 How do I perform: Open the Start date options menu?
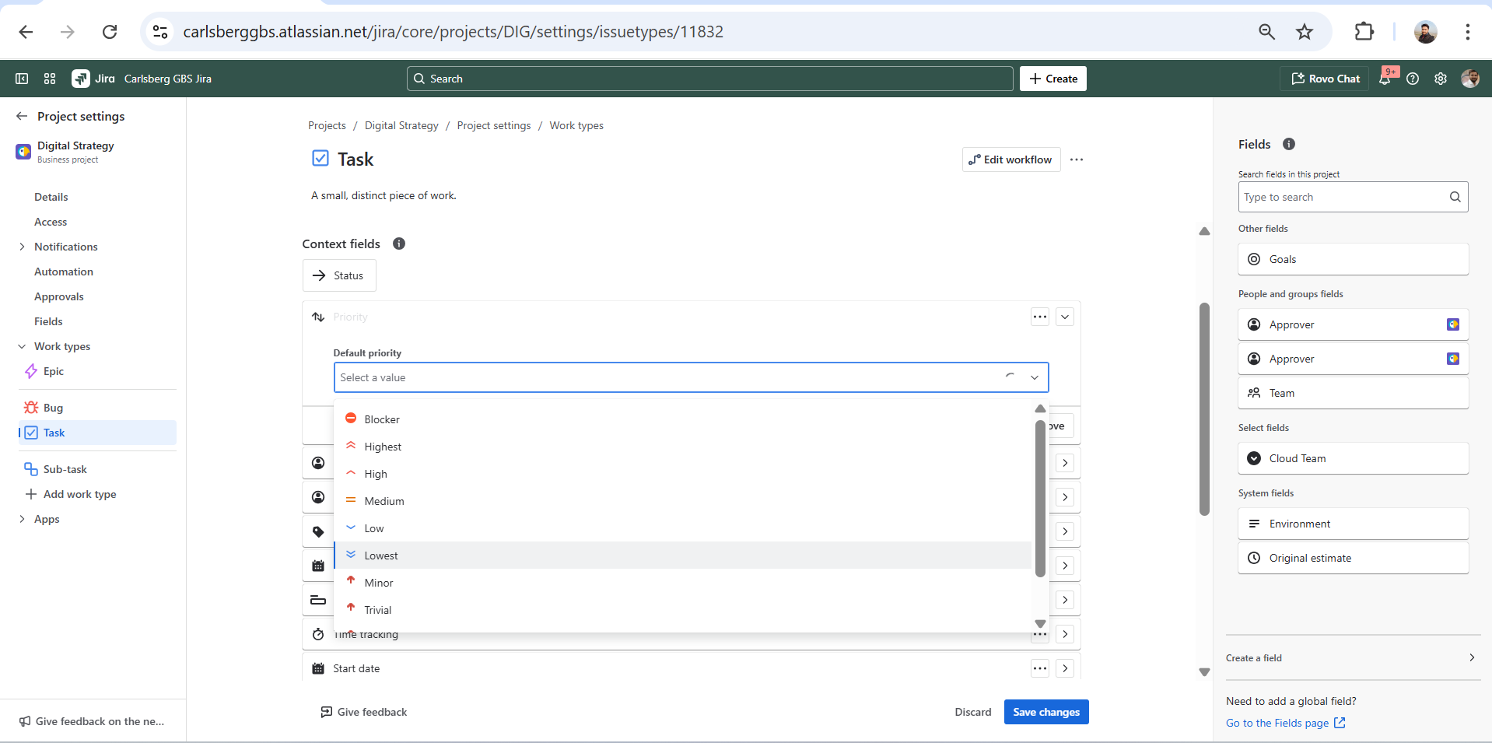coord(1039,668)
